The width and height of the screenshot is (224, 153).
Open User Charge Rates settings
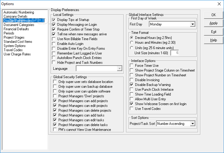(17, 54)
